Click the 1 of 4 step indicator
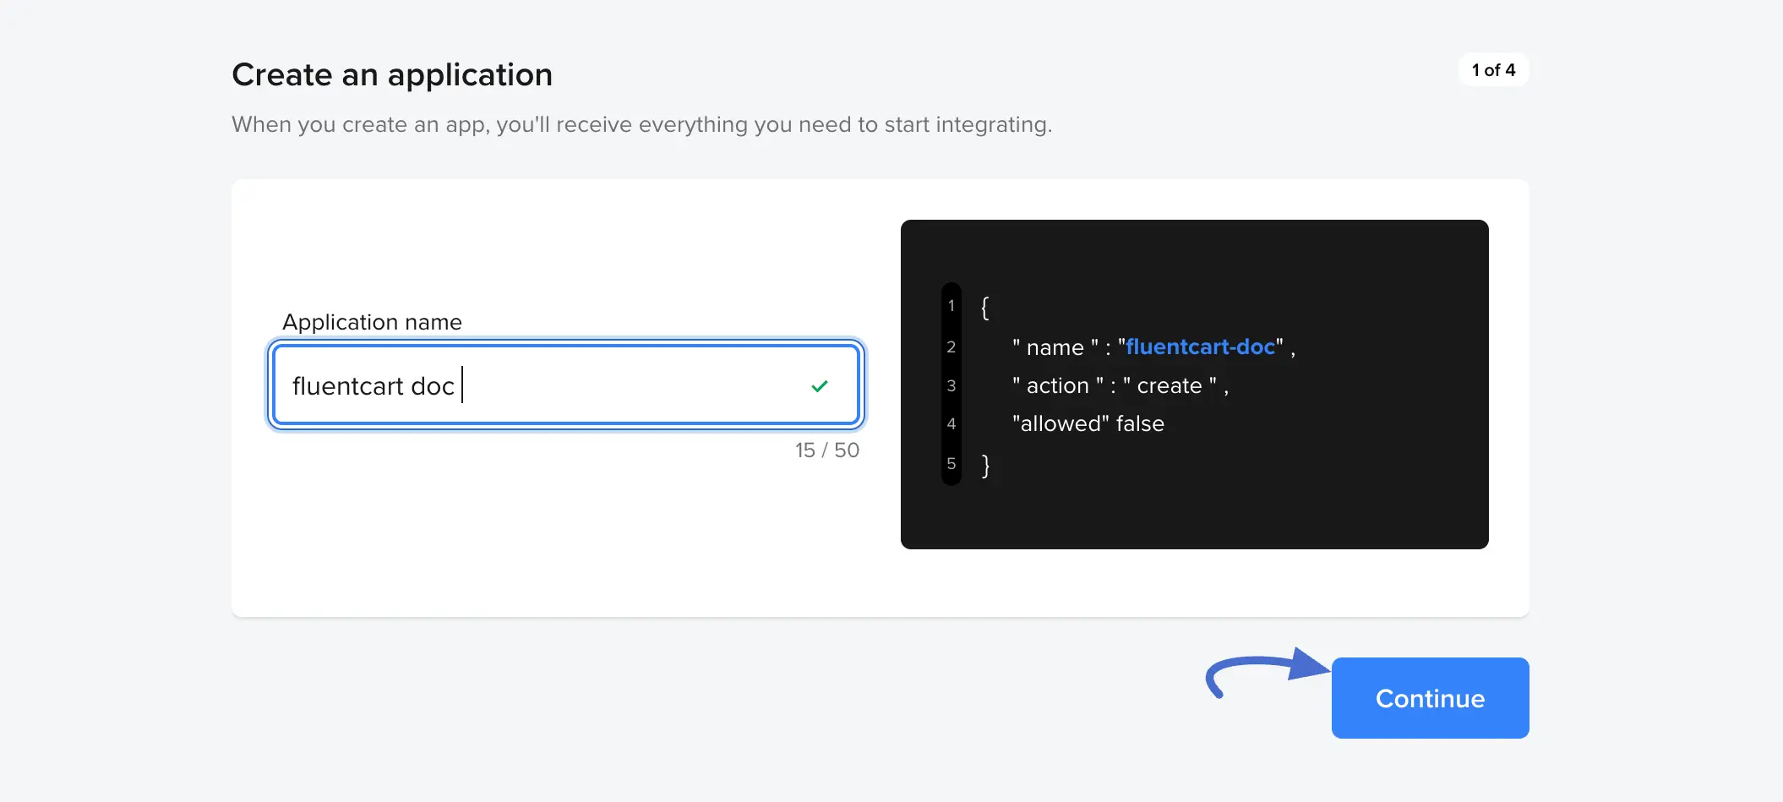 tap(1492, 70)
